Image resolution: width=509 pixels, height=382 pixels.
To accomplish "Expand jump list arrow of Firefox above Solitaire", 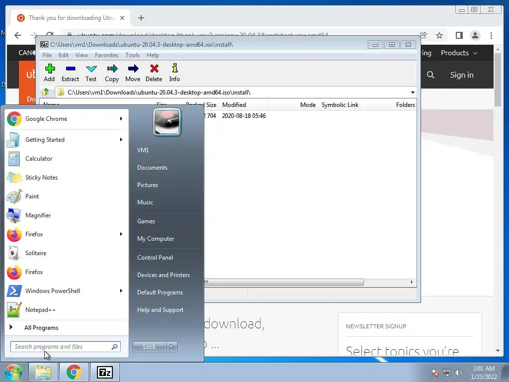I will click(x=121, y=234).
